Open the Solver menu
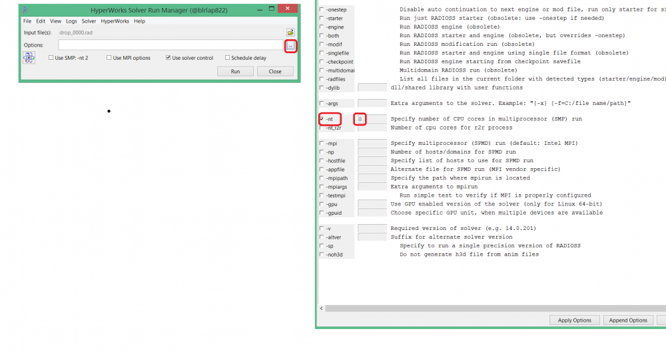Screen dimensions: 666x353 (x=89, y=21)
